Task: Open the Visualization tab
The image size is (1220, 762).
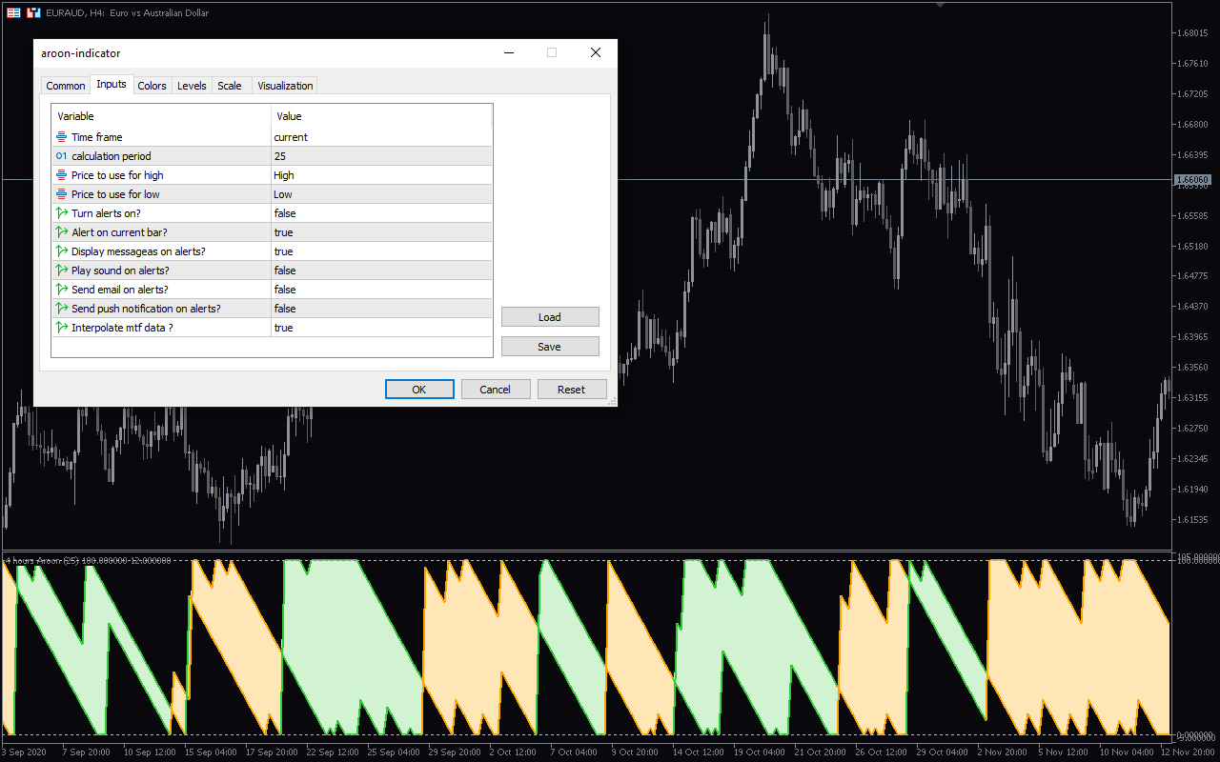Action: tap(285, 86)
